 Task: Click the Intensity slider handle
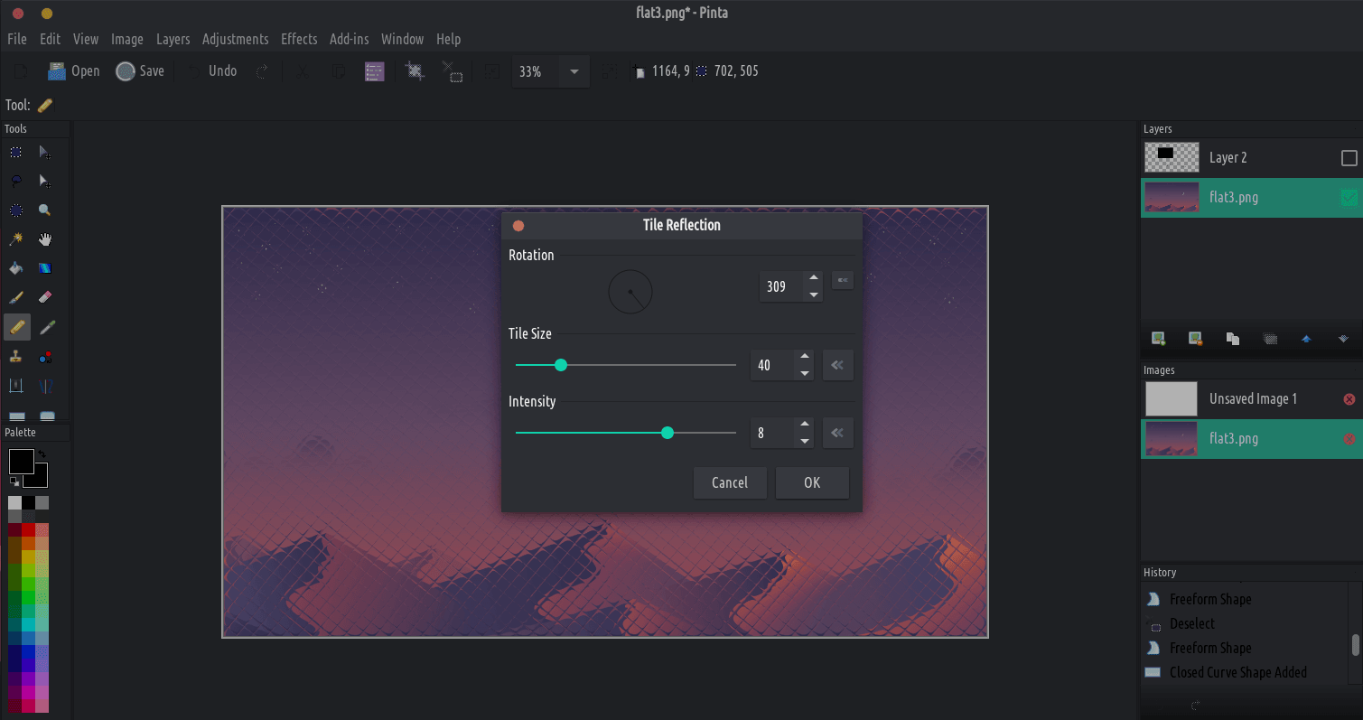tap(667, 434)
